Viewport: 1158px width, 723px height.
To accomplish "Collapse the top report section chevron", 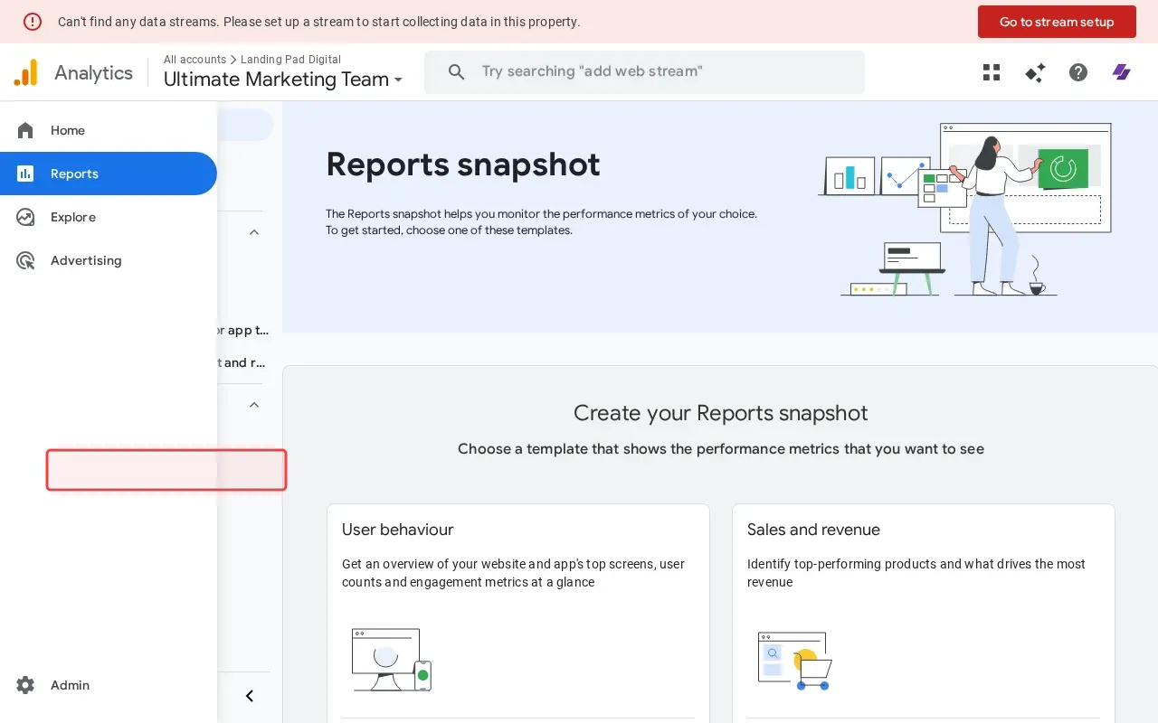I will [x=254, y=231].
